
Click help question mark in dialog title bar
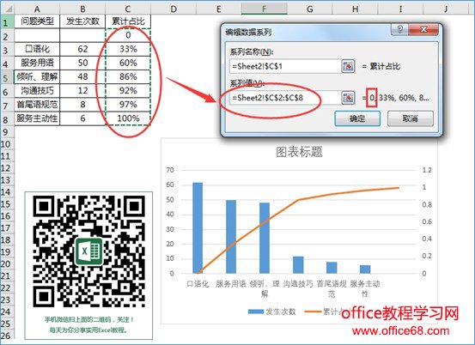point(400,30)
